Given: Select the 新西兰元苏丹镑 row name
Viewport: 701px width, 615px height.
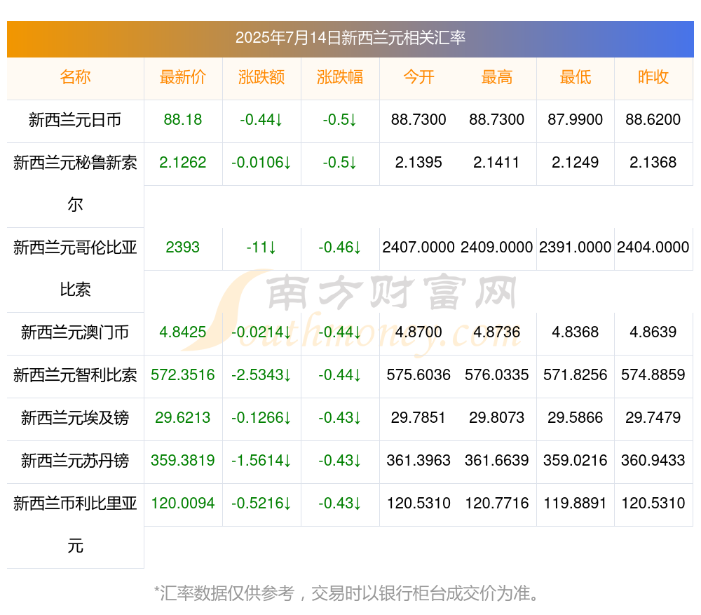Looking at the screenshot, I should [x=75, y=460].
